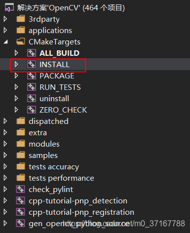This screenshot has height=233, width=190.
Task: Select the extra label
Action: click(x=38, y=133)
